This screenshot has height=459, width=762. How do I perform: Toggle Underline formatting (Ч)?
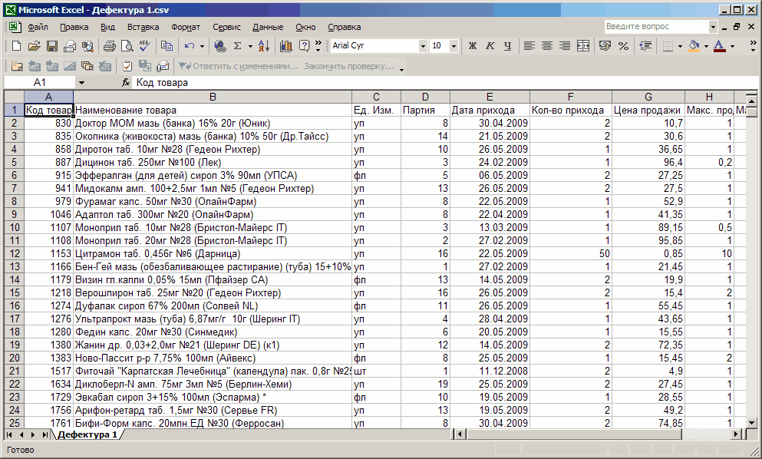pyautogui.click(x=507, y=46)
